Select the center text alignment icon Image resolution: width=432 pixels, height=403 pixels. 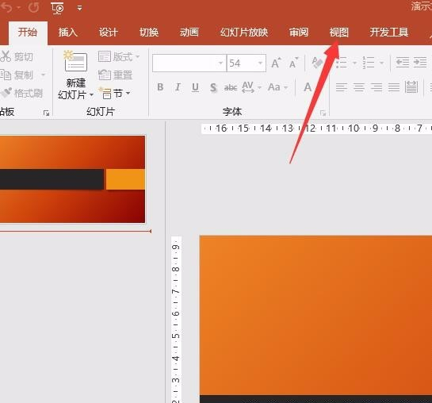359,87
